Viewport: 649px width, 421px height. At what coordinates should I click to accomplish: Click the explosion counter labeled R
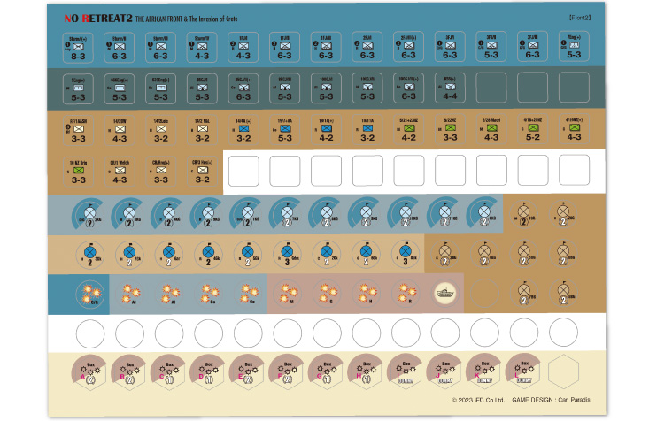(x=406, y=294)
